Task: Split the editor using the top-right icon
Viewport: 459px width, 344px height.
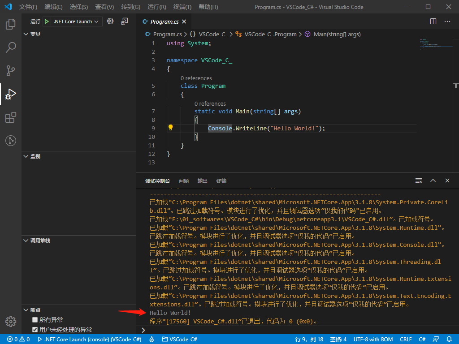Action: click(433, 21)
